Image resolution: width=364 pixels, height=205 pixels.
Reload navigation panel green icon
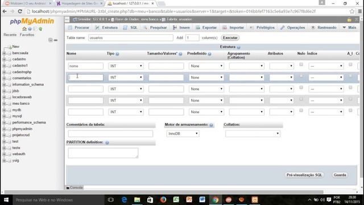(40, 29)
